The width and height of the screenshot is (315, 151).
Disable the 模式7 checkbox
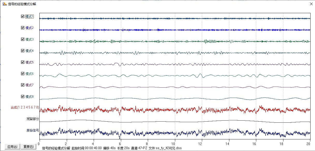tap(23, 85)
